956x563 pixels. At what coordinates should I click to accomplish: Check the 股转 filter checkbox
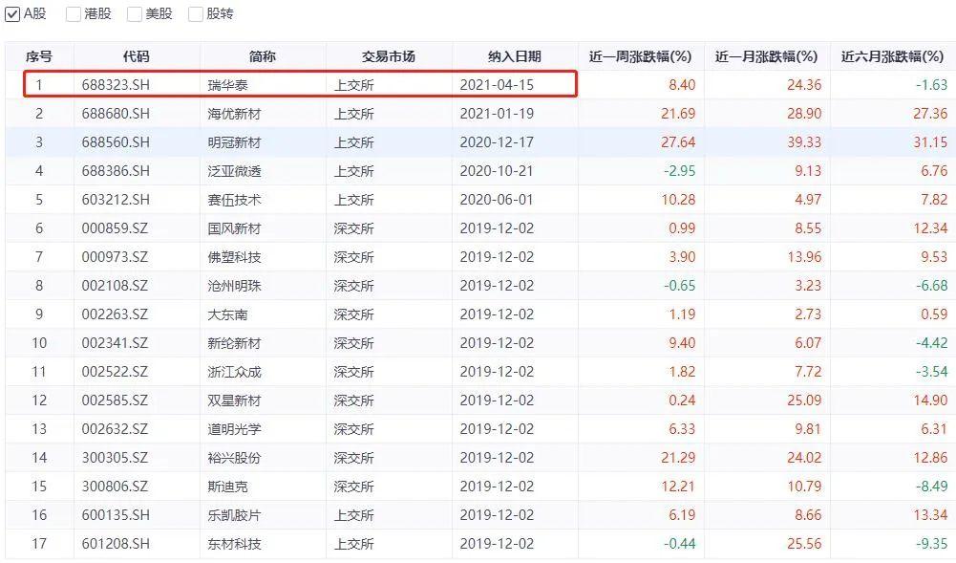click(x=196, y=13)
